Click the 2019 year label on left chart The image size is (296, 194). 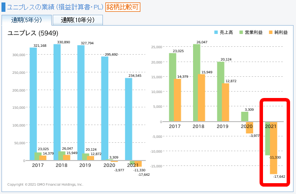pos(85,165)
